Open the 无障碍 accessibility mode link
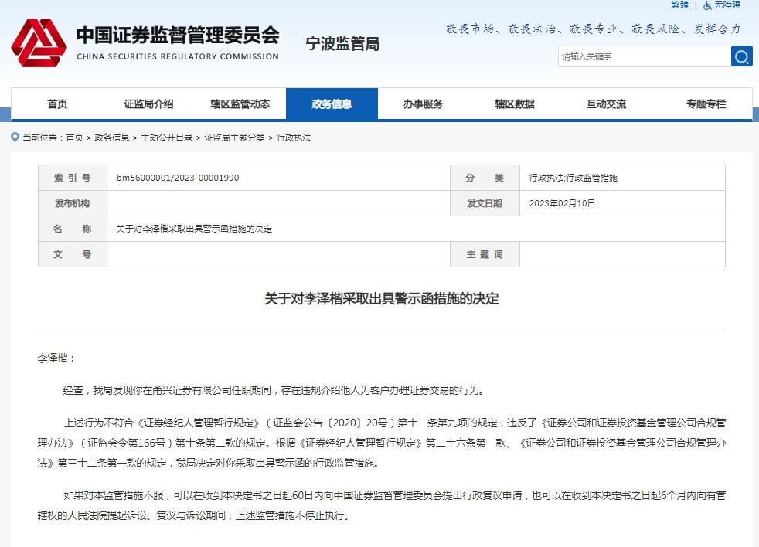The height and width of the screenshot is (547, 759). tap(727, 5)
